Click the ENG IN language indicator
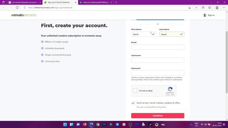 click(x=196, y=124)
